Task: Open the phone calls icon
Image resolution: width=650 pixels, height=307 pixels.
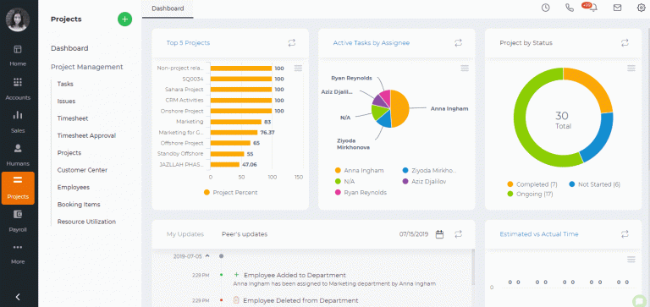Action: tap(570, 8)
